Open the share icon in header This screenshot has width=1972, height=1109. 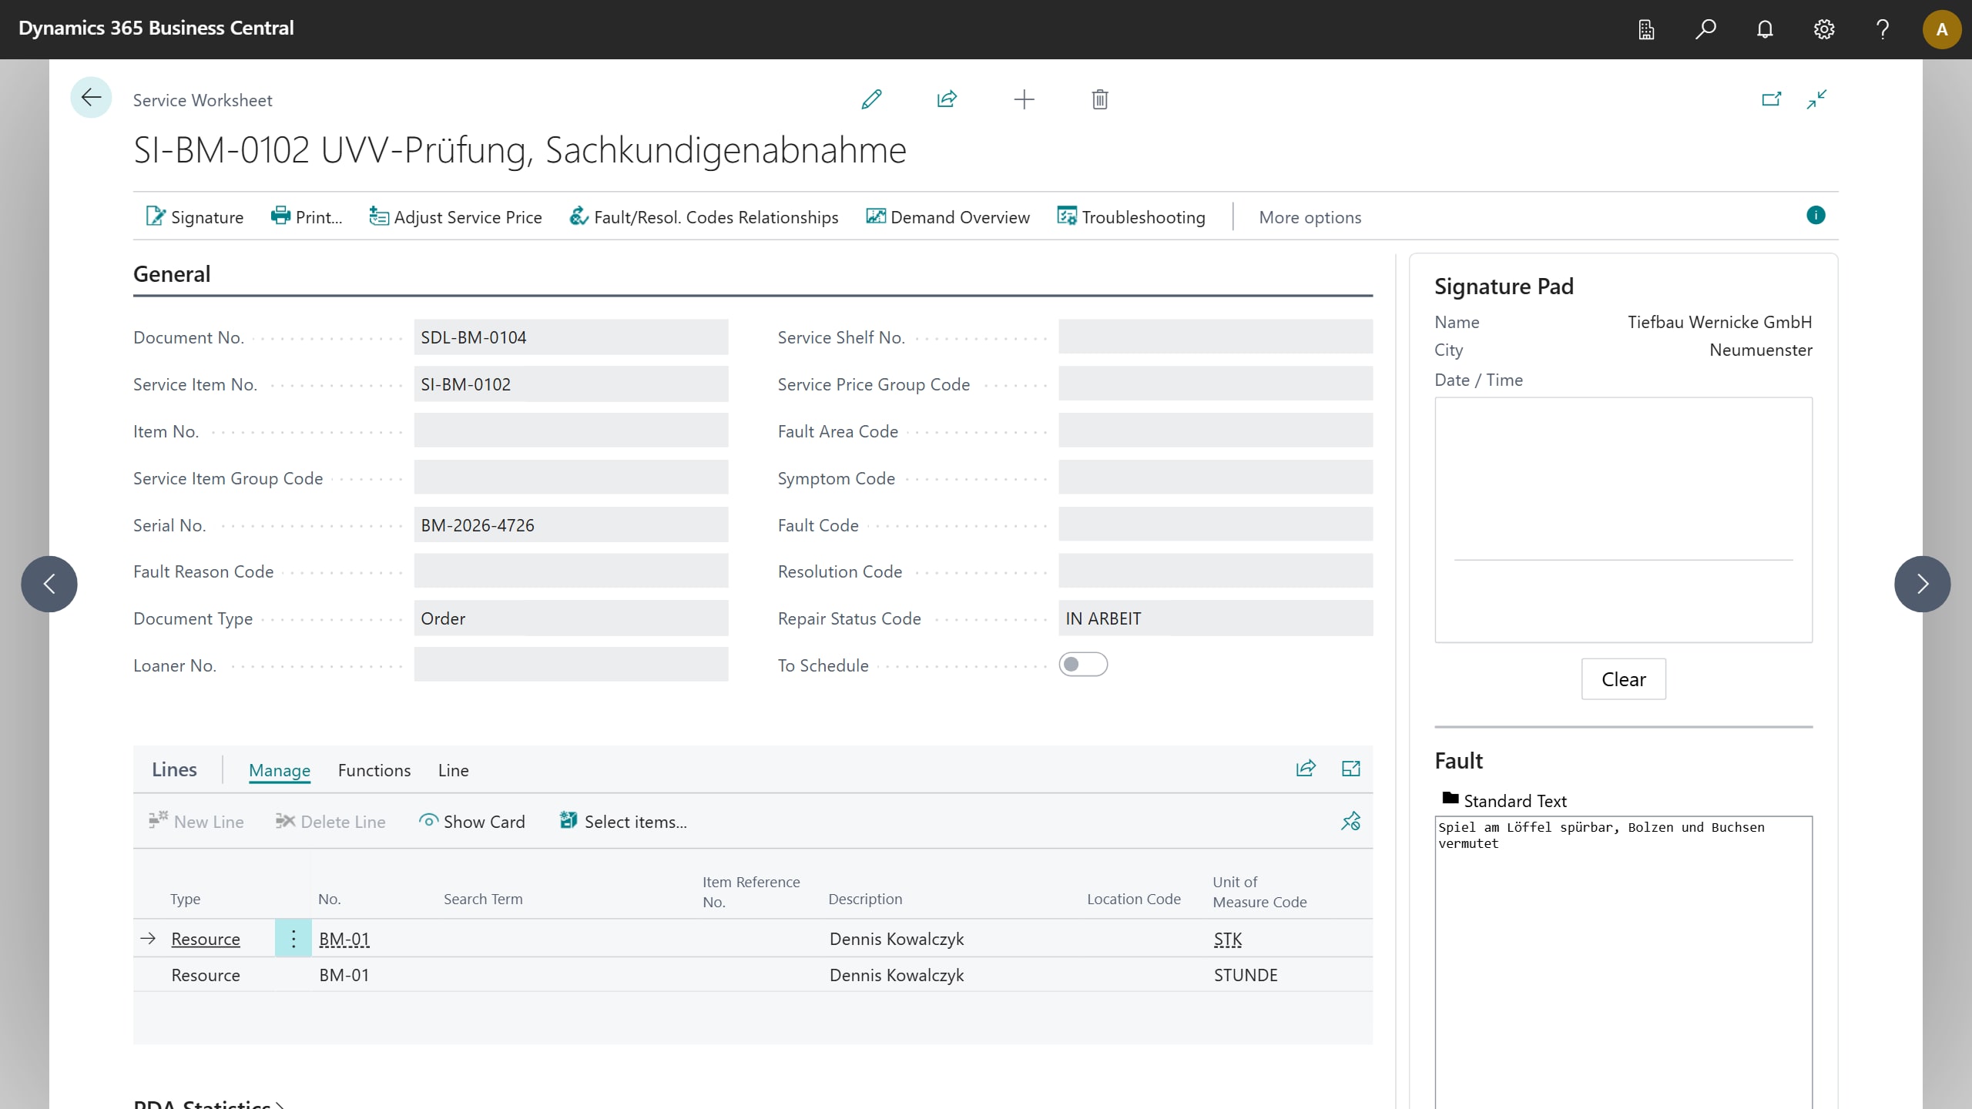[947, 99]
